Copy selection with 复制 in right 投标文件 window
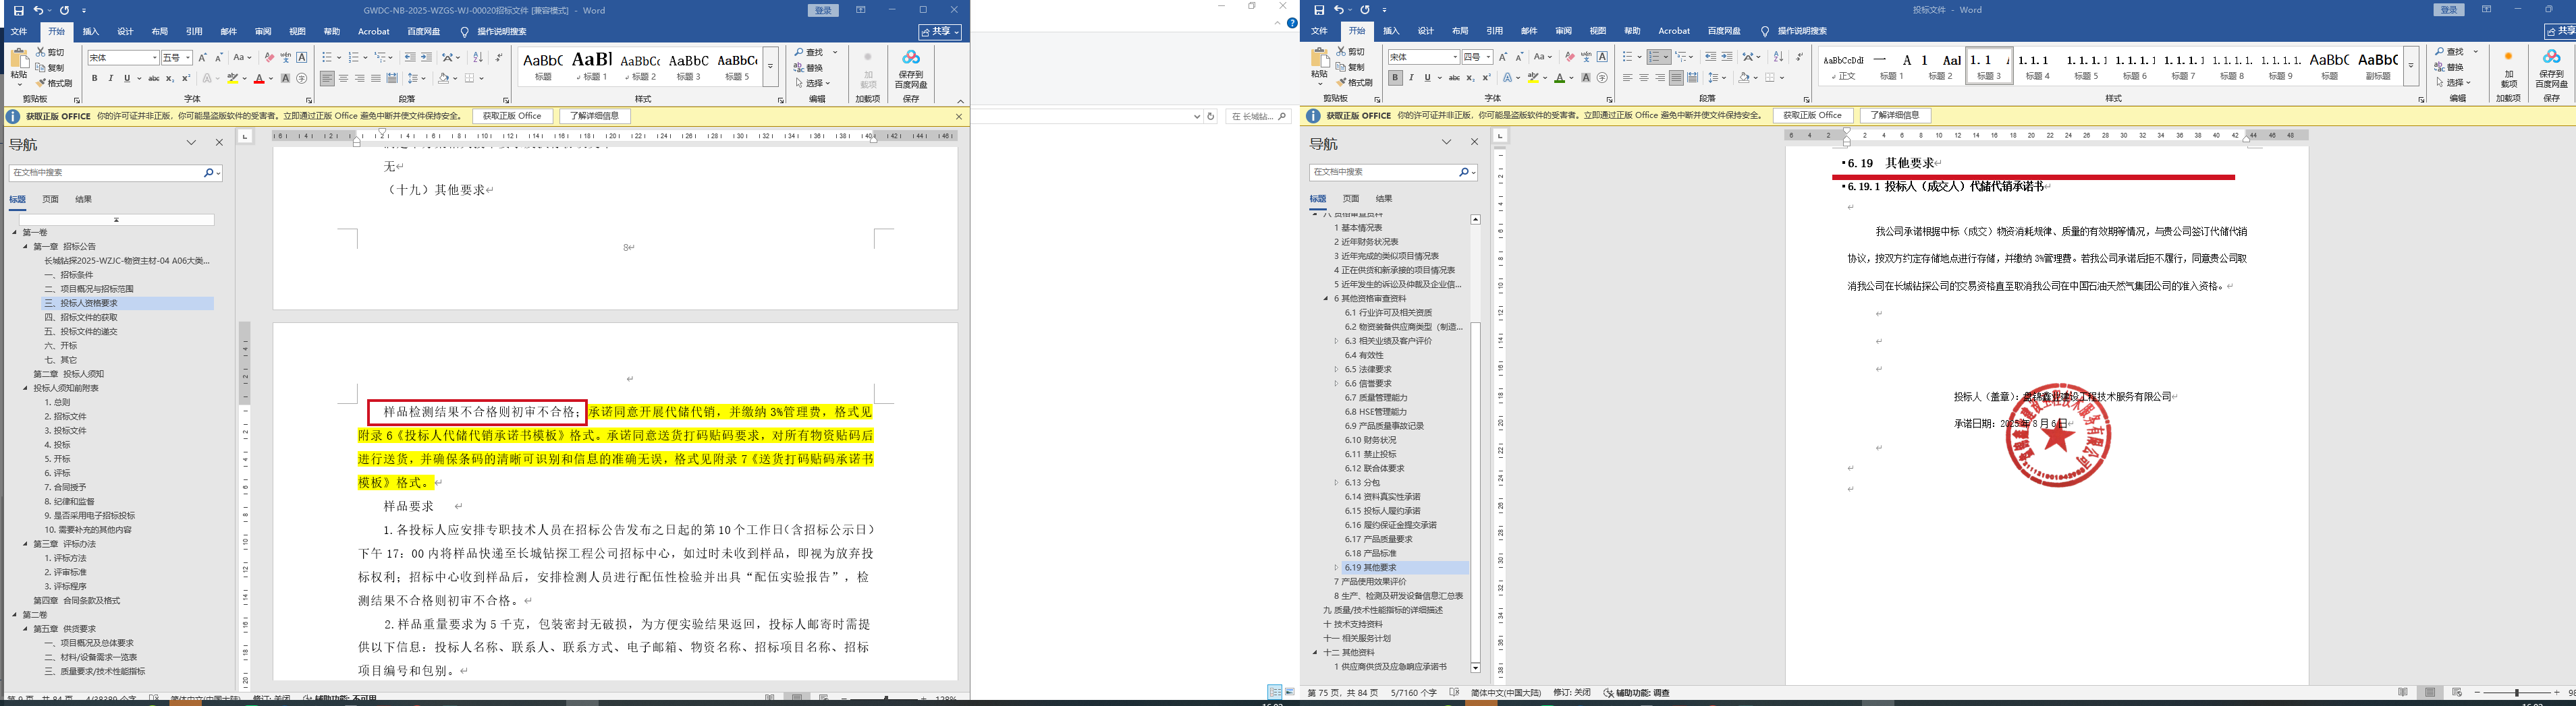 [1350, 67]
